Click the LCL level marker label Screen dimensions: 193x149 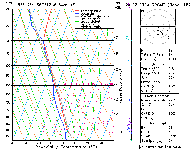coord(120,132)
